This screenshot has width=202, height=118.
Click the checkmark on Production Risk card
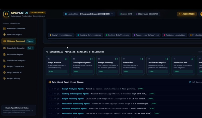[192, 59]
